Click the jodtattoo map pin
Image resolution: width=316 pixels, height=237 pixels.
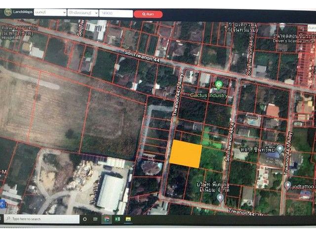[288, 186]
